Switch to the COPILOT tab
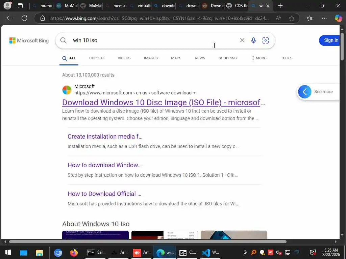 coord(97,58)
